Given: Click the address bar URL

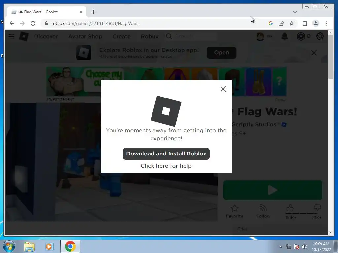Looking at the screenshot, I should coord(95,23).
